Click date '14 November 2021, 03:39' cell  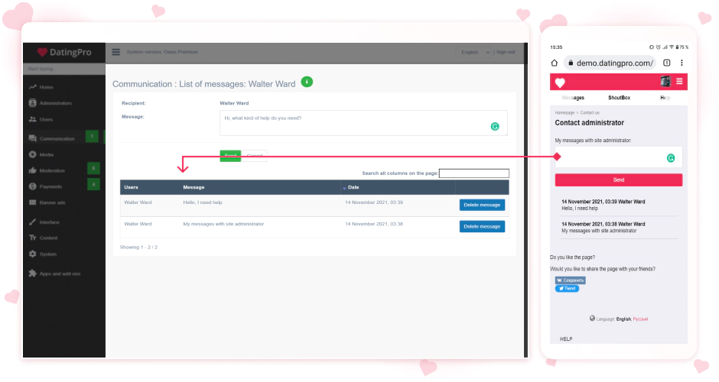pyautogui.click(x=374, y=202)
